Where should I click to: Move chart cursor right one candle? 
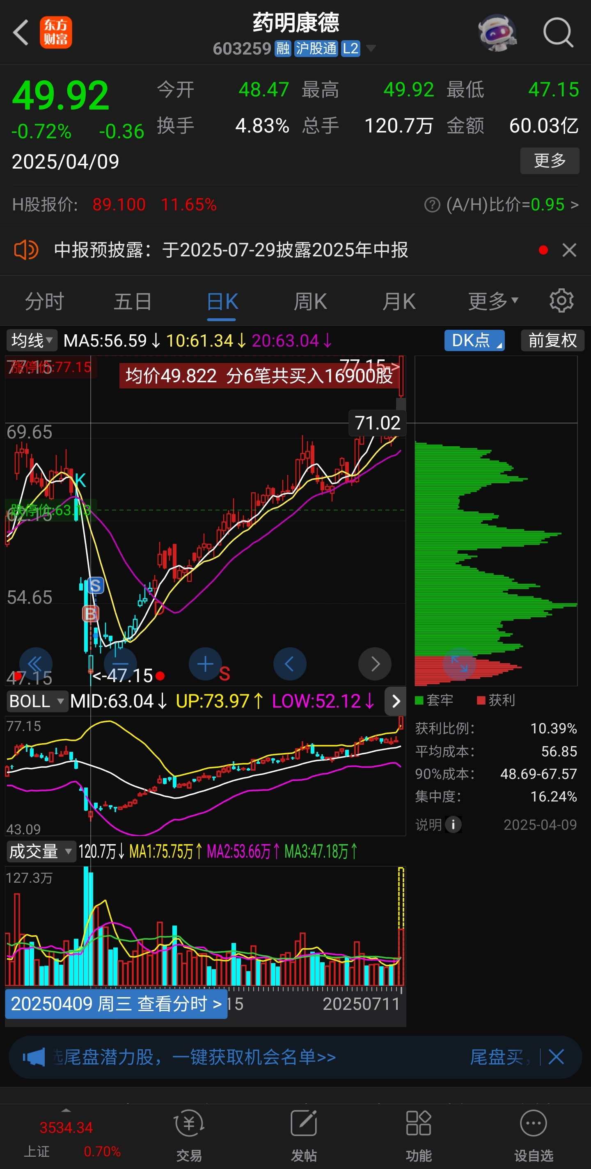(374, 664)
